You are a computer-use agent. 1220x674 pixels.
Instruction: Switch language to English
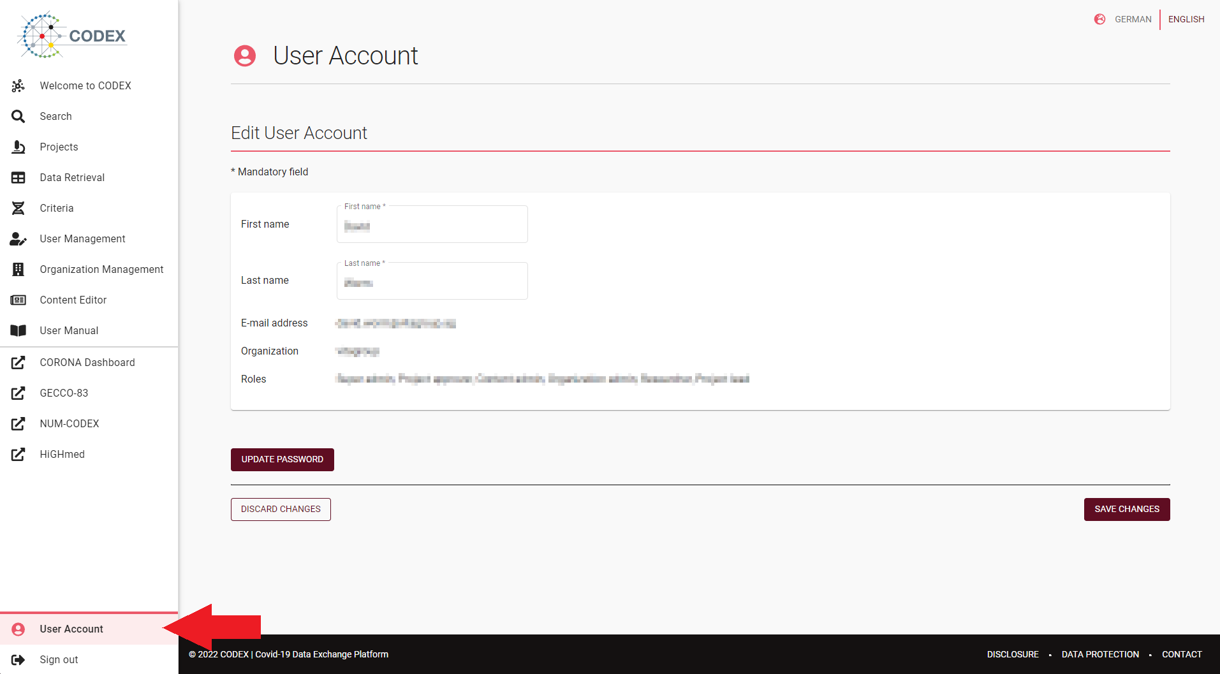[1186, 19]
